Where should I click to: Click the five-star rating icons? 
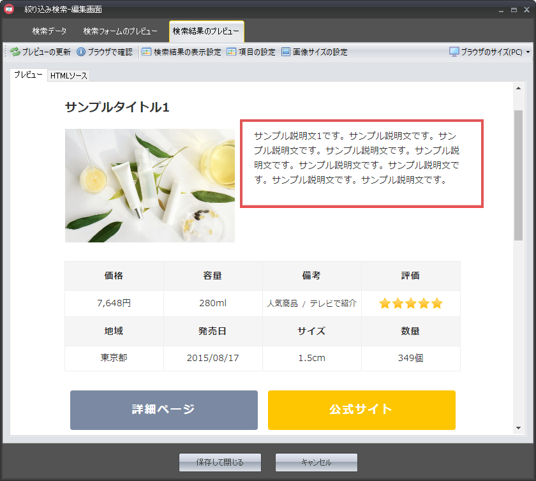pos(410,304)
